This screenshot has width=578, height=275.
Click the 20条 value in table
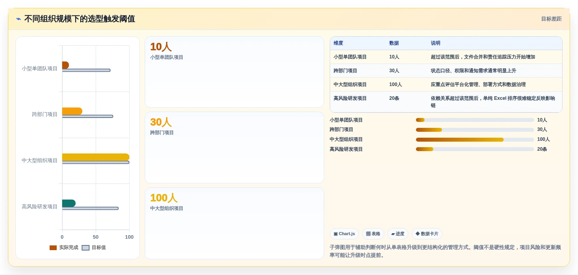click(x=394, y=98)
